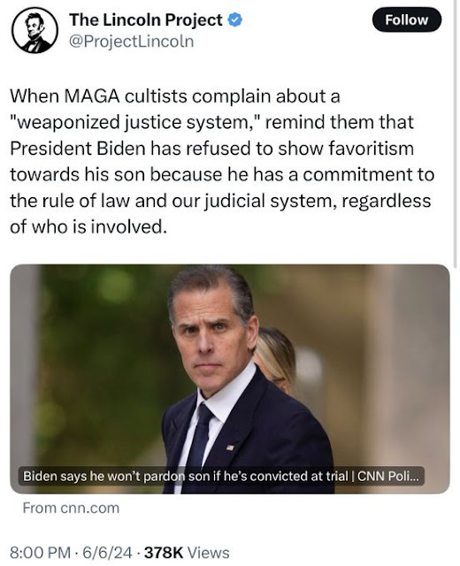Open The Lincoln Project display name
Screen dimensions: 460x566
(145, 19)
